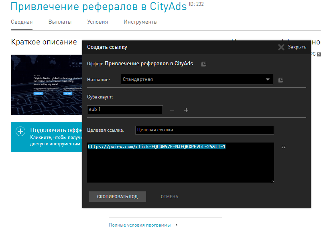Image resolution: width=321 pixels, height=227 pixels.
Task: Add a subaccount with plus icon
Action: pyautogui.click(x=186, y=110)
